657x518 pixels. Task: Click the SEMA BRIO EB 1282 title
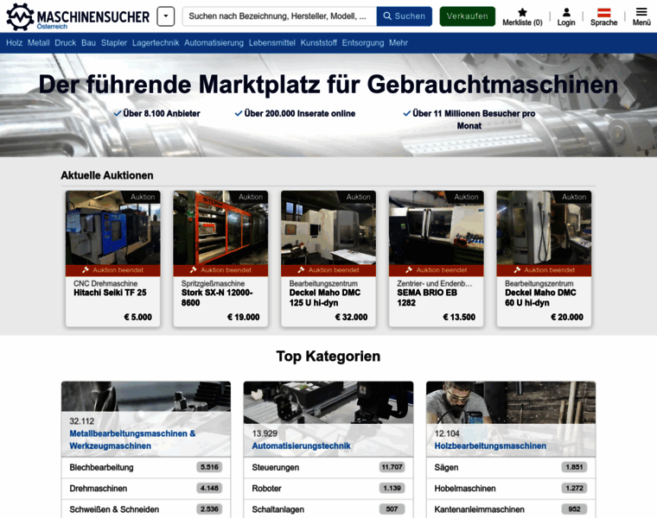click(x=427, y=298)
